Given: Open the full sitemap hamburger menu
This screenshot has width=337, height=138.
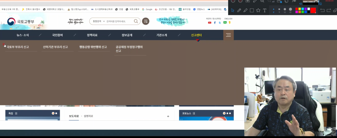Looking at the screenshot, I should point(228,35).
